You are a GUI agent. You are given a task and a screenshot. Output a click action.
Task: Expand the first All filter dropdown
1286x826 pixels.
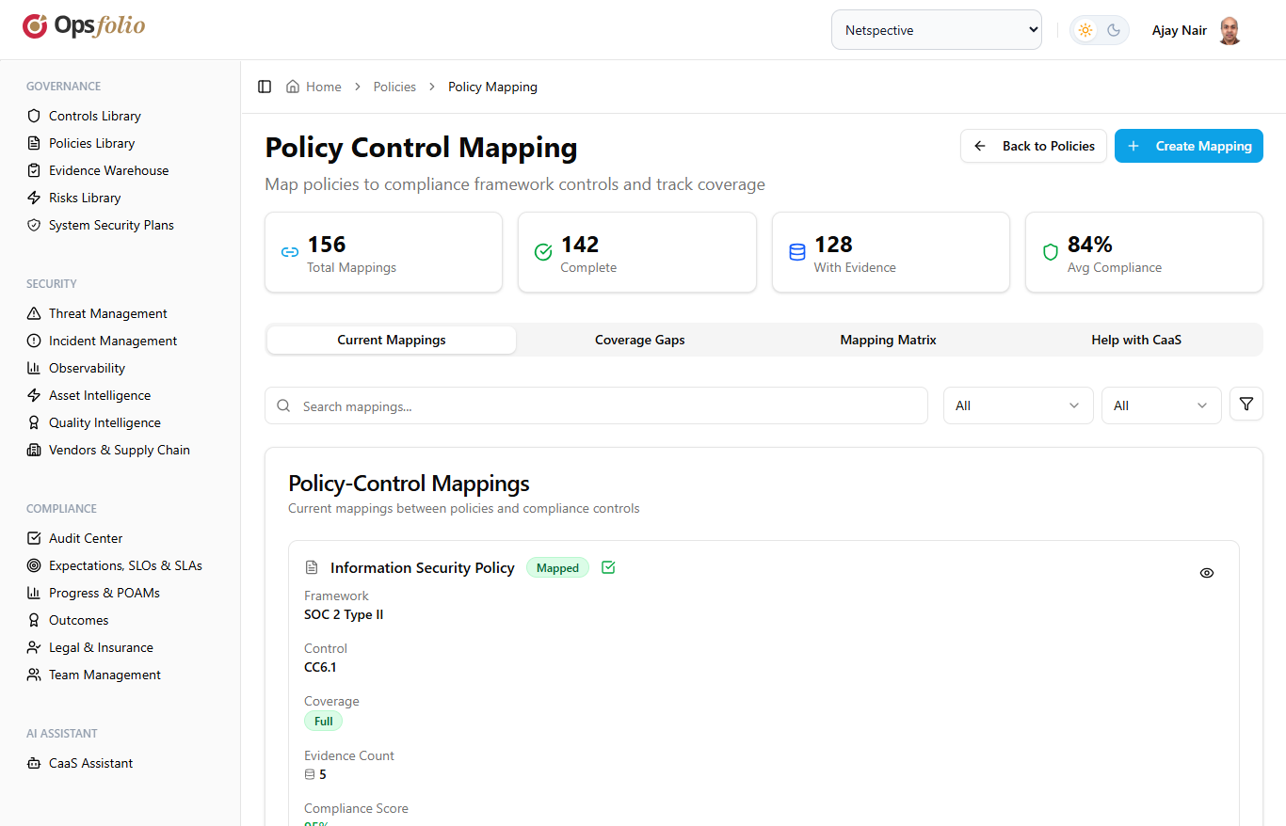click(1018, 405)
